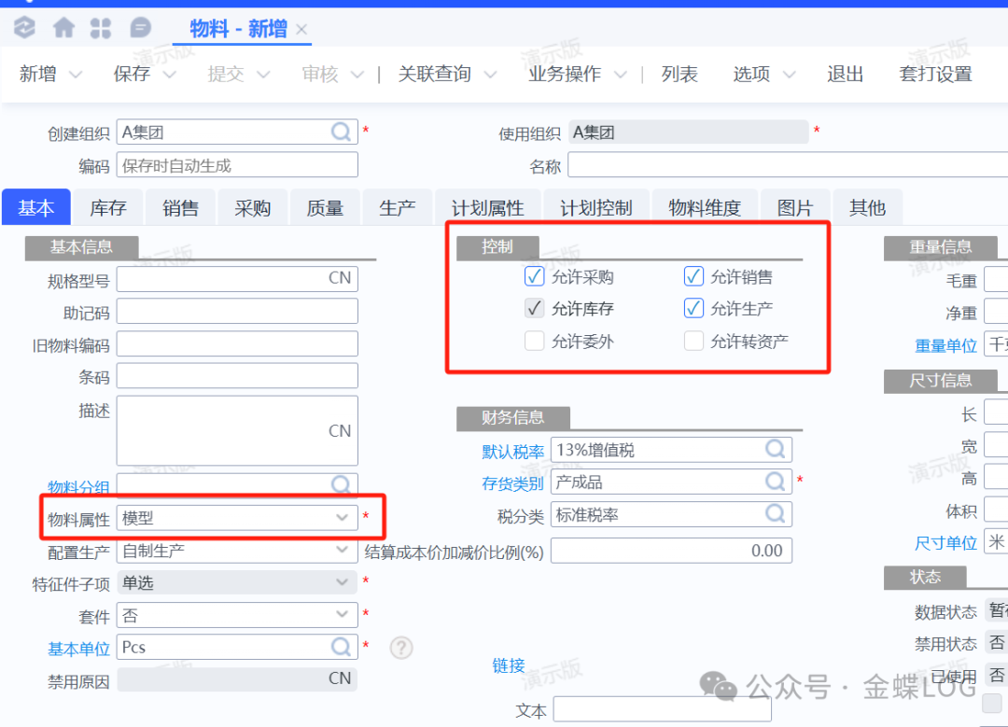Click search icon in 创建组织 field

pyautogui.click(x=343, y=133)
